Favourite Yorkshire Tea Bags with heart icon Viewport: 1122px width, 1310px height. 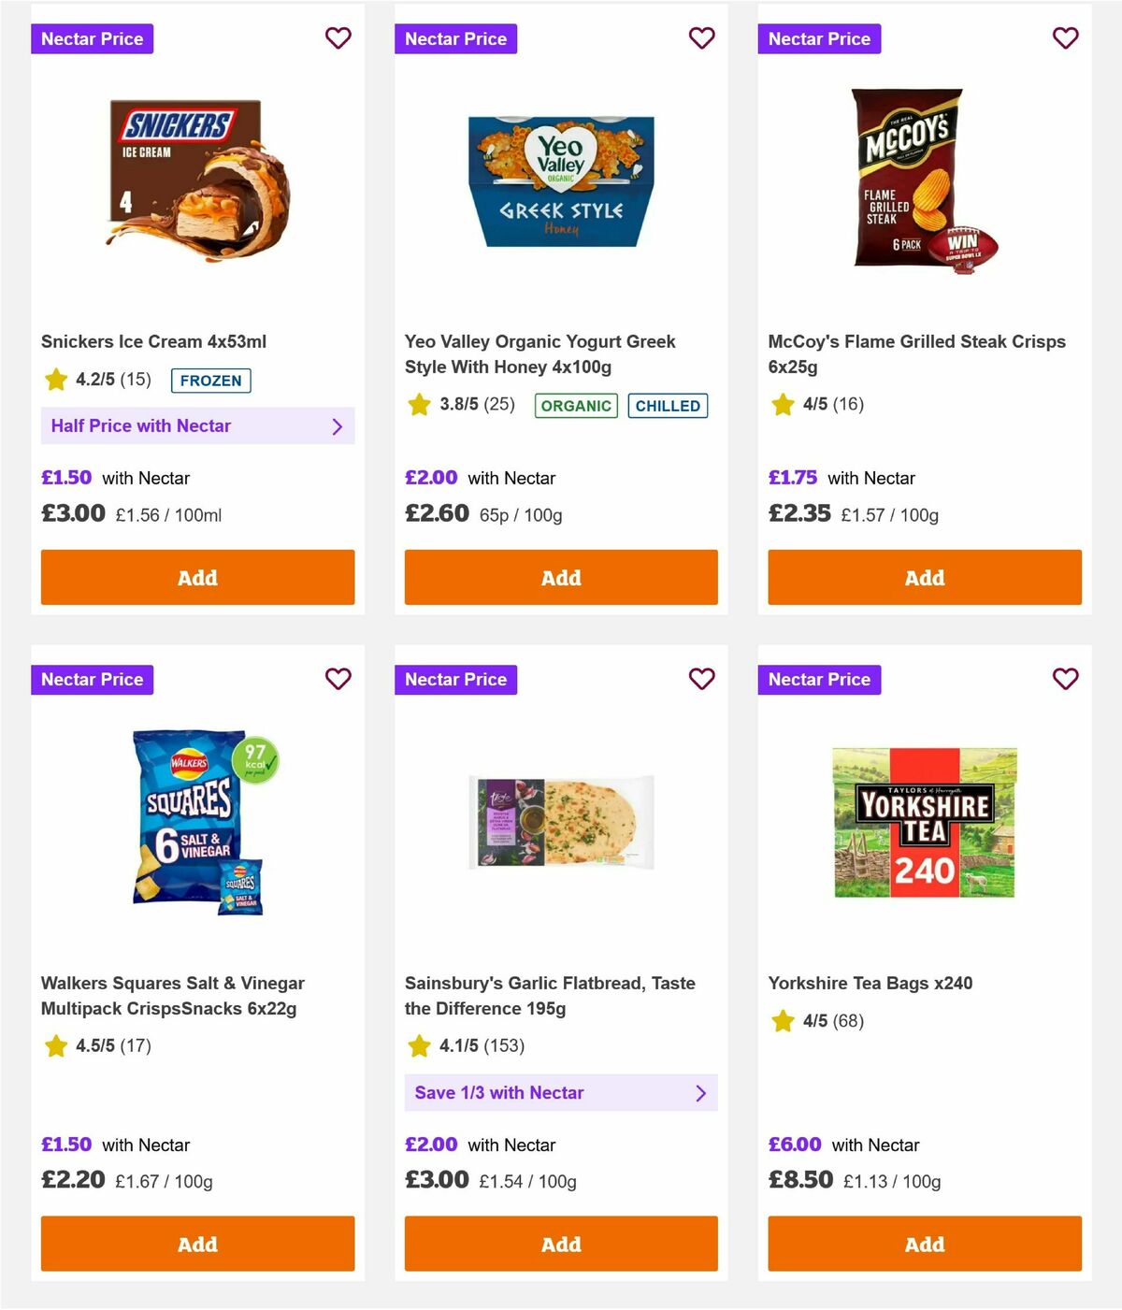coord(1065,680)
